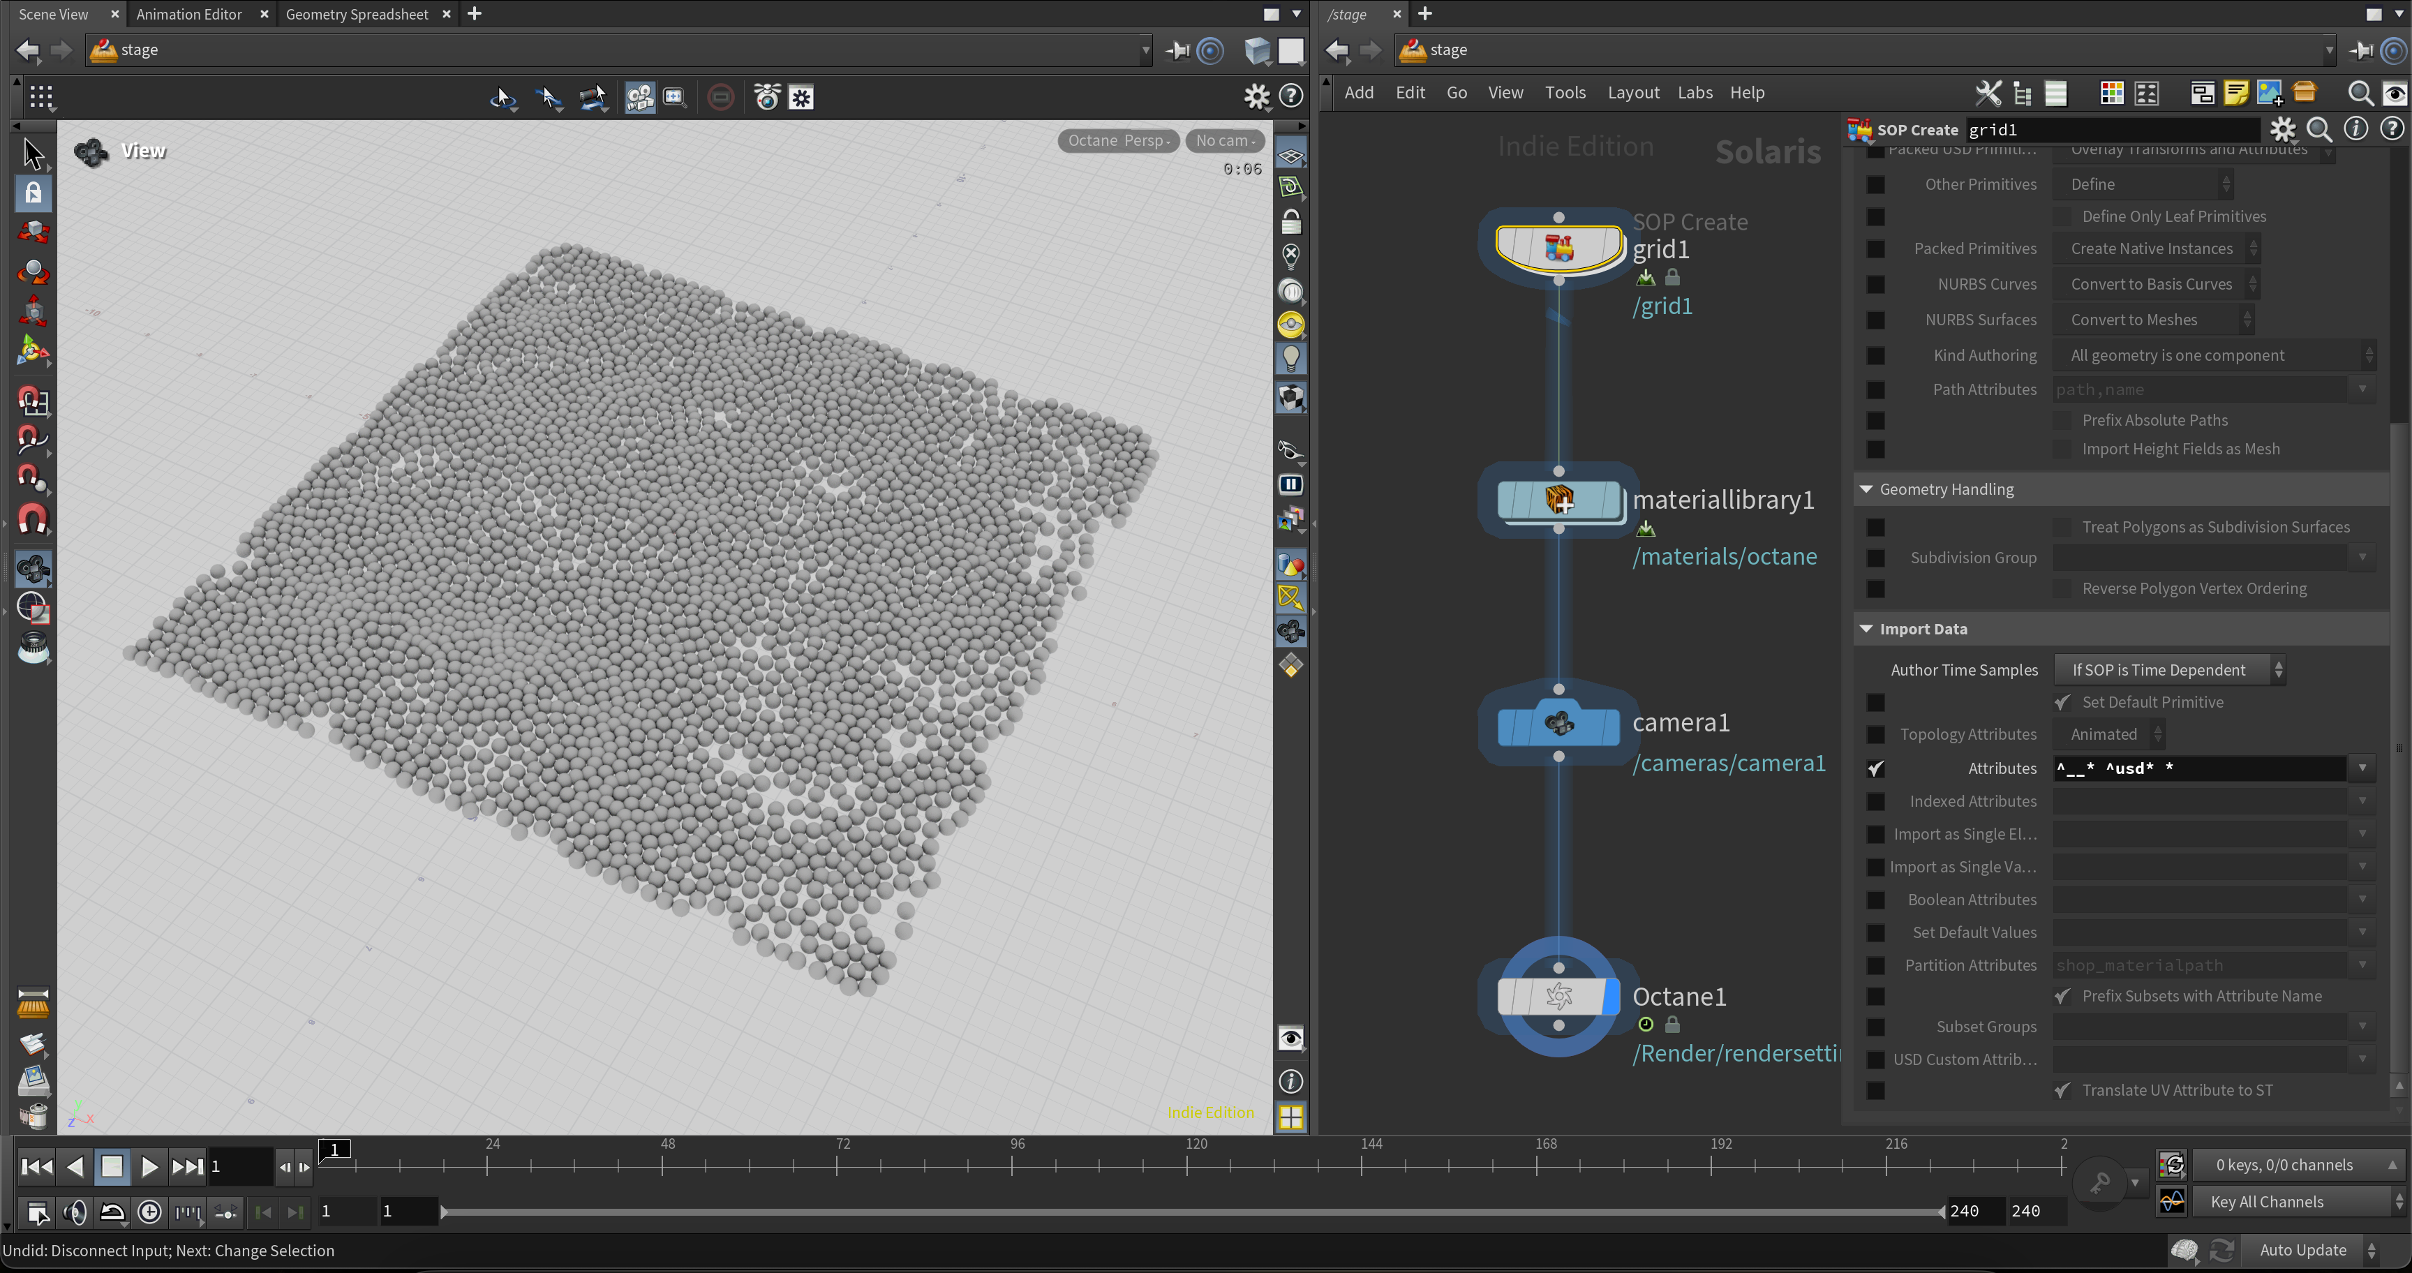Open the Labs menu
The image size is (2412, 1273).
(x=1694, y=93)
